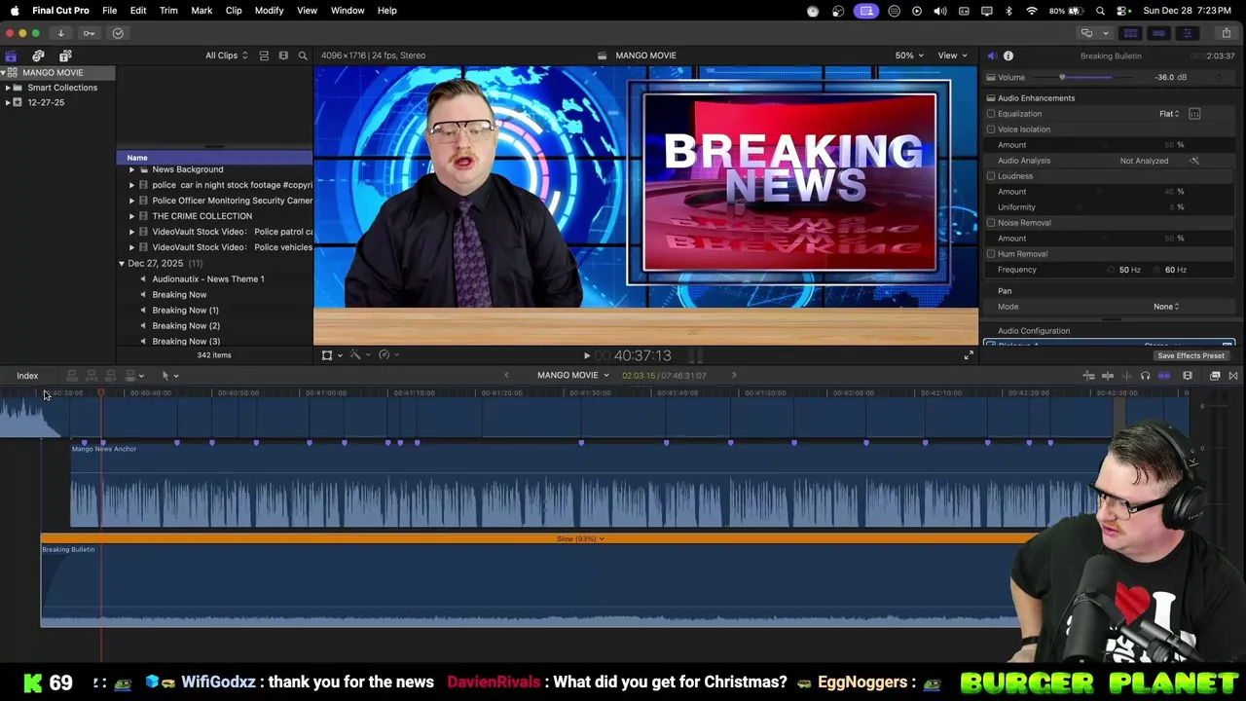This screenshot has height=701, width=1246.
Task: Open the Window menu
Action: click(348, 11)
